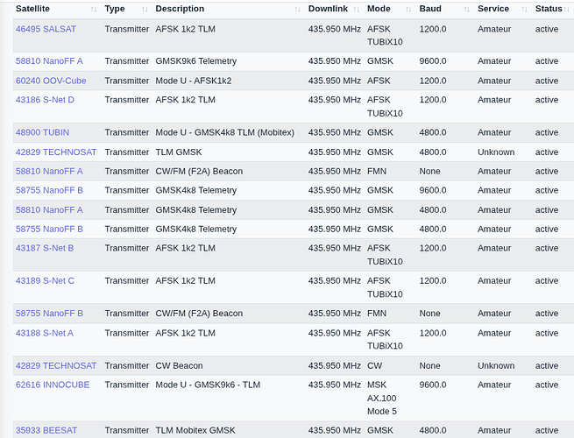This screenshot has height=438, width=574.
Task: Sort by Baud using header arrows
Action: (466, 9)
